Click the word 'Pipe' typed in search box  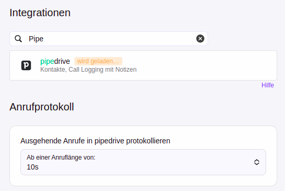pyautogui.click(x=36, y=39)
